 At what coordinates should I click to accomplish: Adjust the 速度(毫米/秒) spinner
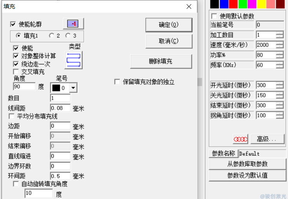tap(280, 45)
